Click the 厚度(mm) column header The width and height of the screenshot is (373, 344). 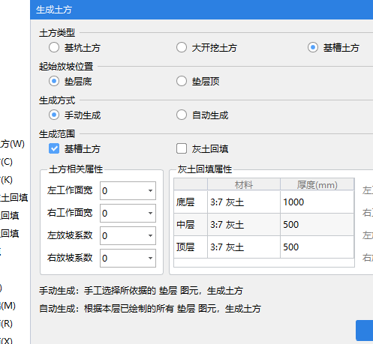pos(317,185)
